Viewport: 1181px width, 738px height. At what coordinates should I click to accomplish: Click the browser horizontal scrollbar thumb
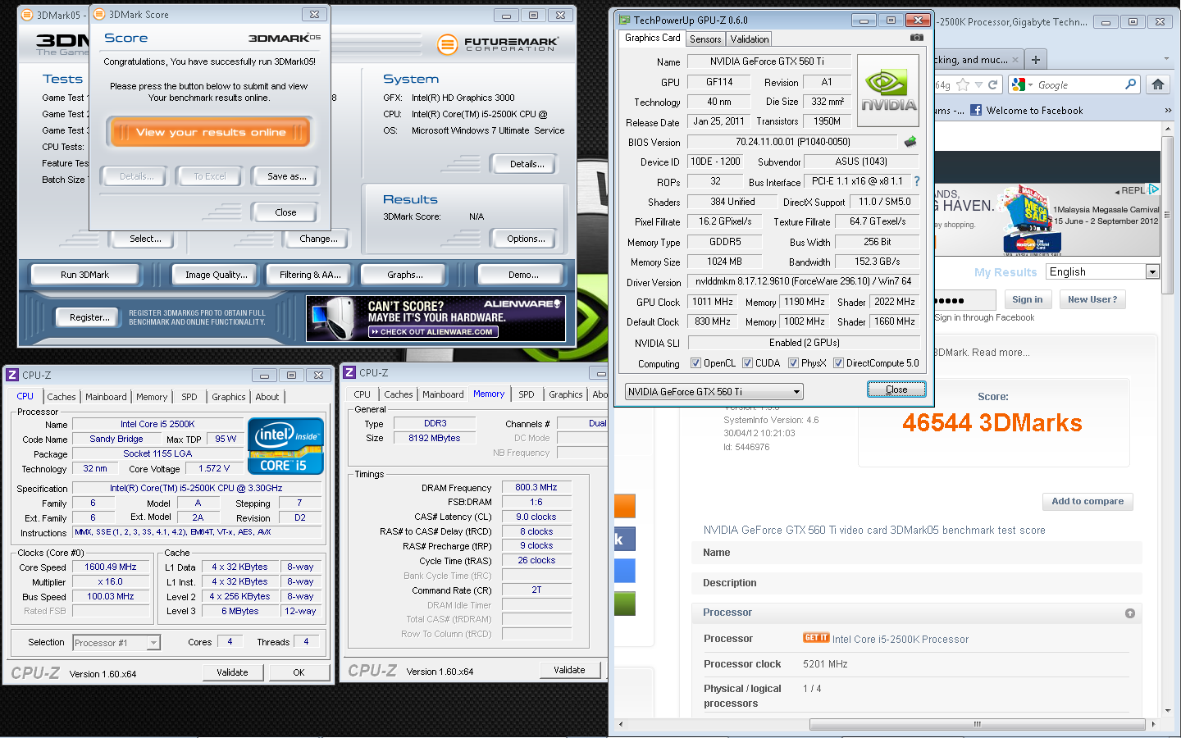978,724
